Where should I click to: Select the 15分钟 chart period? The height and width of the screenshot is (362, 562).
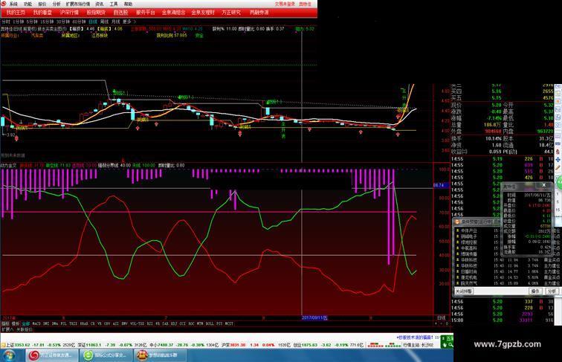(x=47, y=22)
